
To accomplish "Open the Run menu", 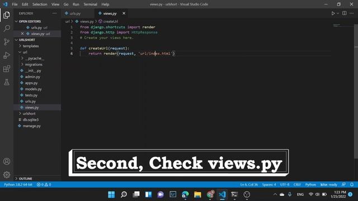I will click(76, 4).
